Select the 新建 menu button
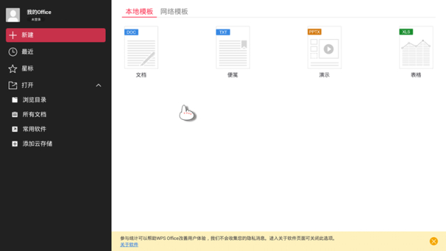This screenshot has width=446, height=251. pos(56,35)
